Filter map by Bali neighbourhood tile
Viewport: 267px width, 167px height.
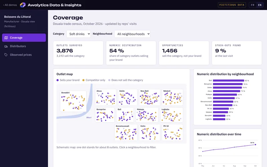[x=125, y=115]
